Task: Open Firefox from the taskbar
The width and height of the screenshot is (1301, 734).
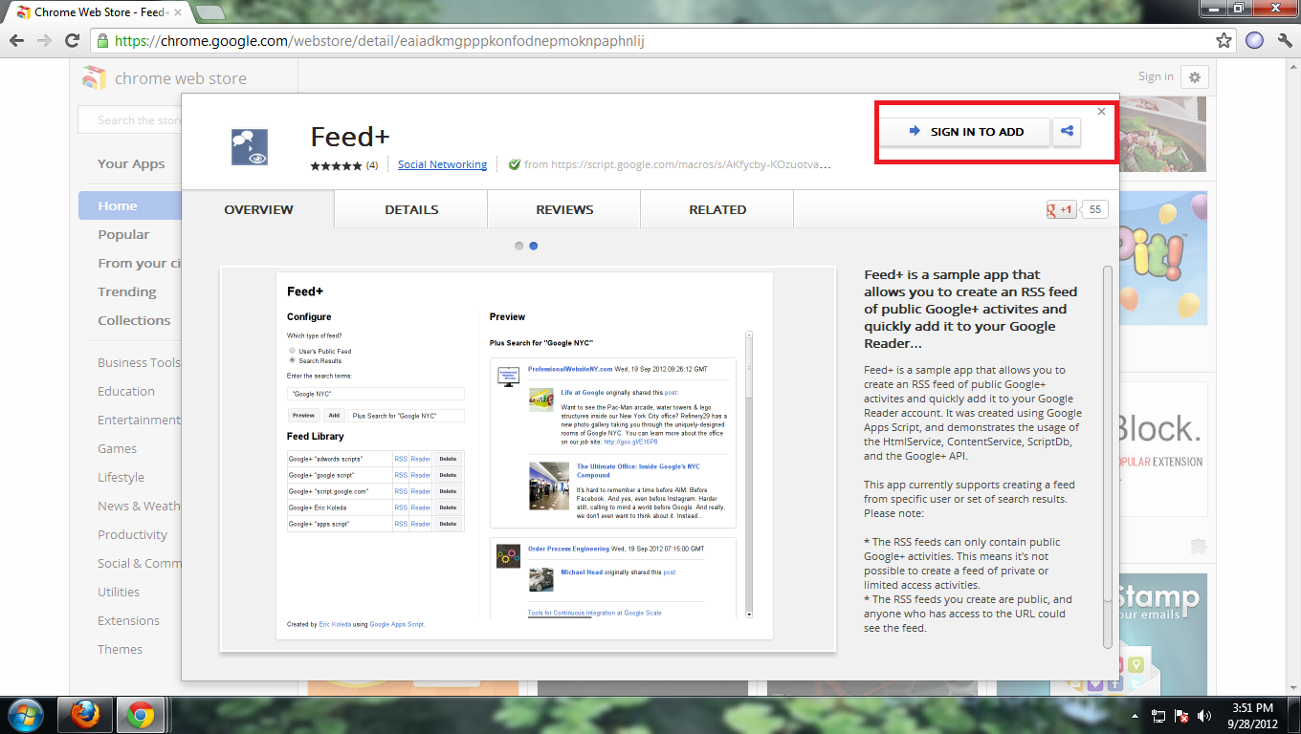Action: [x=85, y=715]
